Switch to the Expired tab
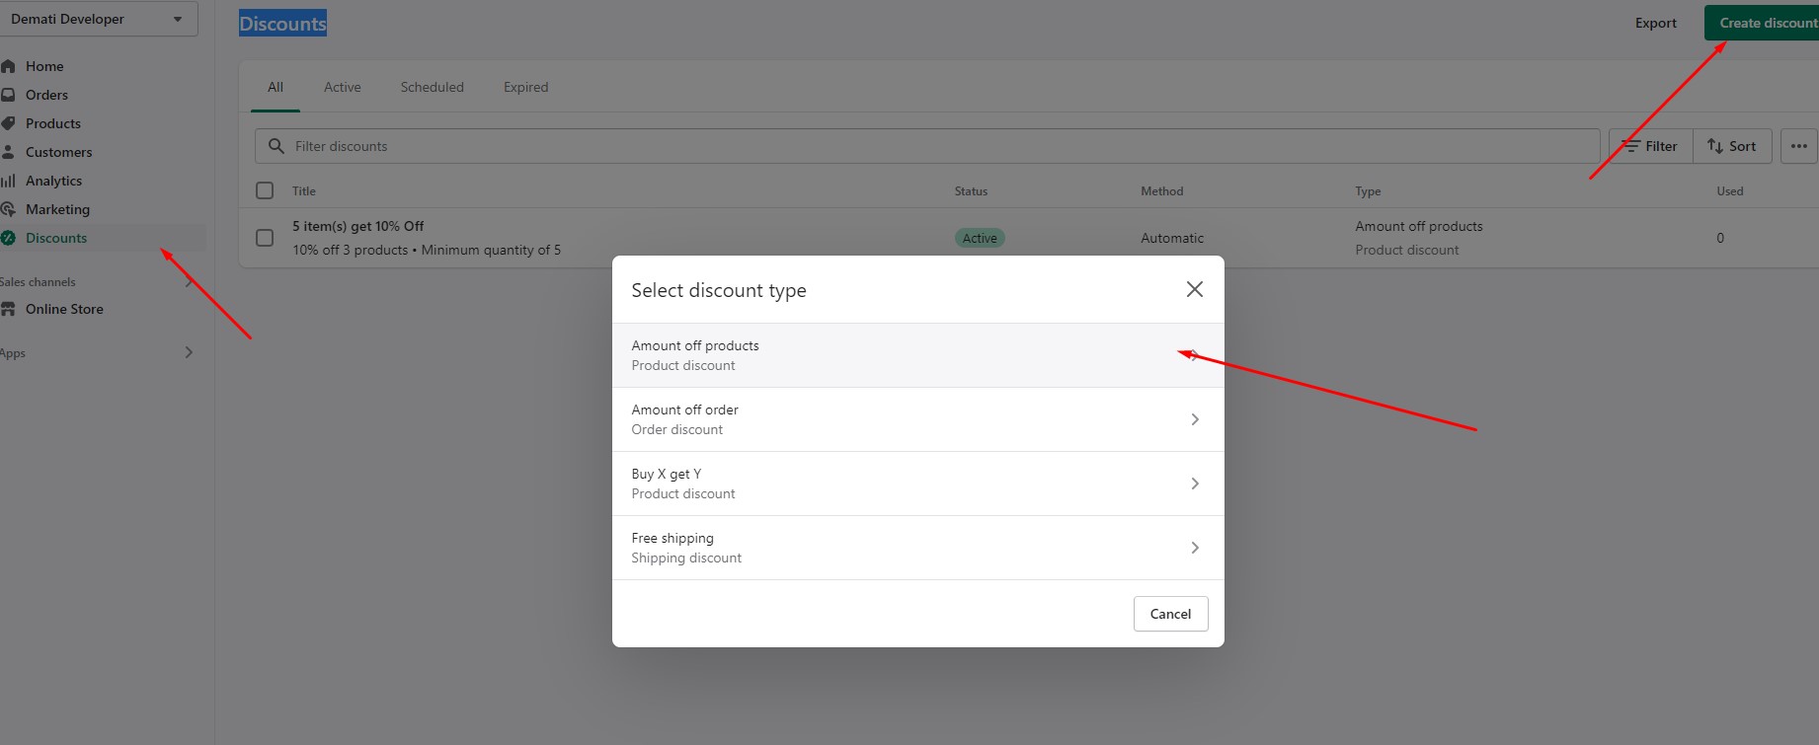Screen dimensions: 1819x745 click(525, 87)
